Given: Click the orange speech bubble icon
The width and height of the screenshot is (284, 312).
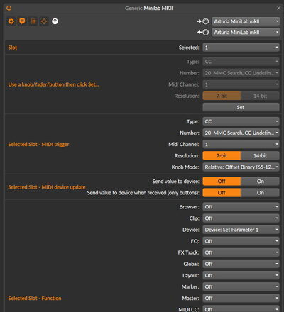Looking at the screenshot, I should [x=22, y=21].
